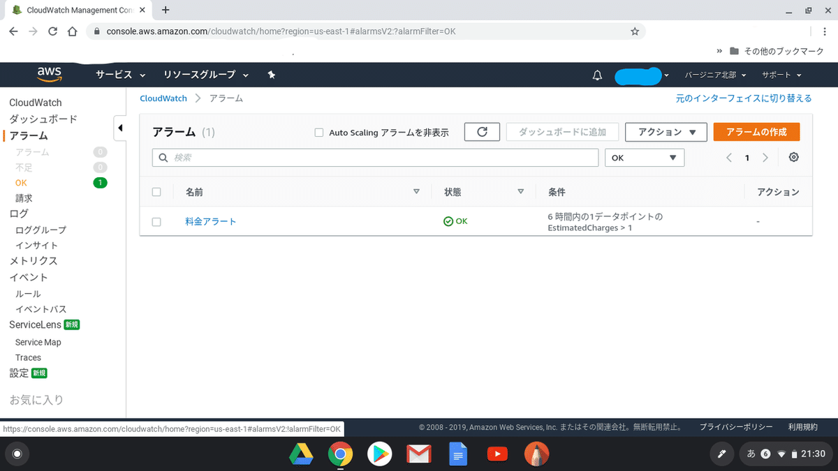838x471 pixels.
Task: Open ロググループ in sidebar
Action: point(41,230)
